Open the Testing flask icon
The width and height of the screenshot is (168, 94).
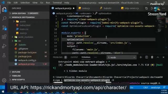point(4,55)
